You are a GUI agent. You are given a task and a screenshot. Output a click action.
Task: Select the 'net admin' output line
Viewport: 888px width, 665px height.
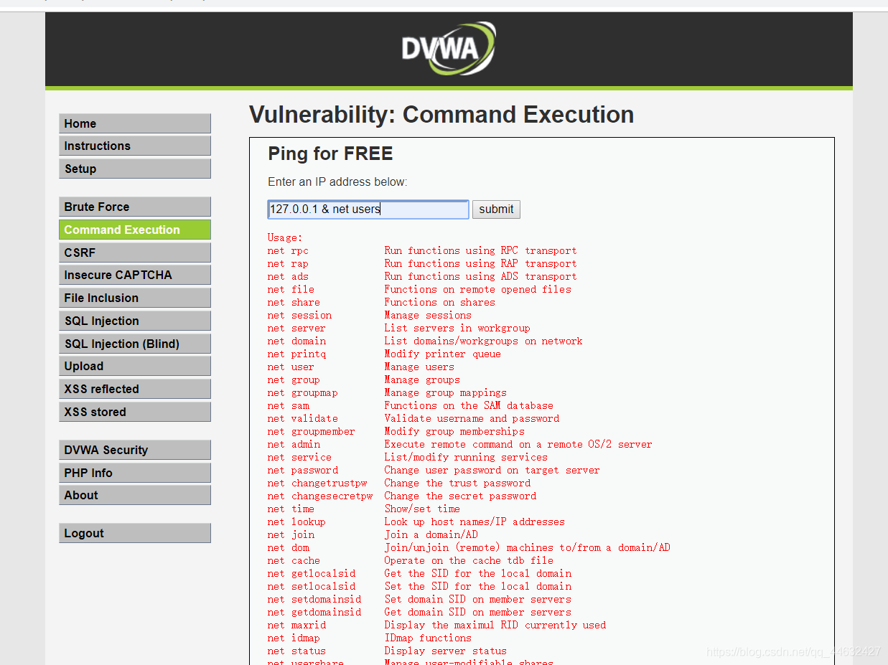[459, 444]
